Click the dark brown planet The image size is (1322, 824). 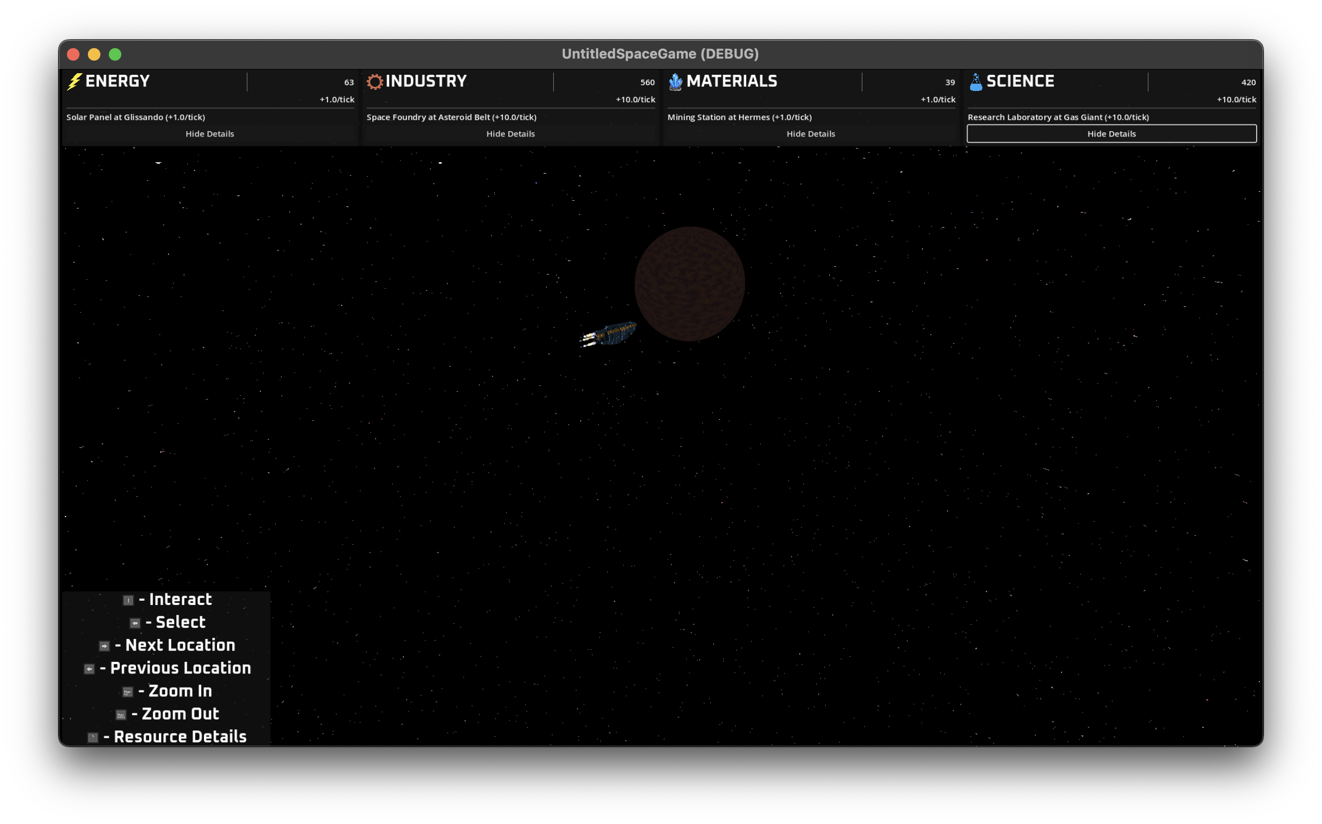[x=689, y=284]
